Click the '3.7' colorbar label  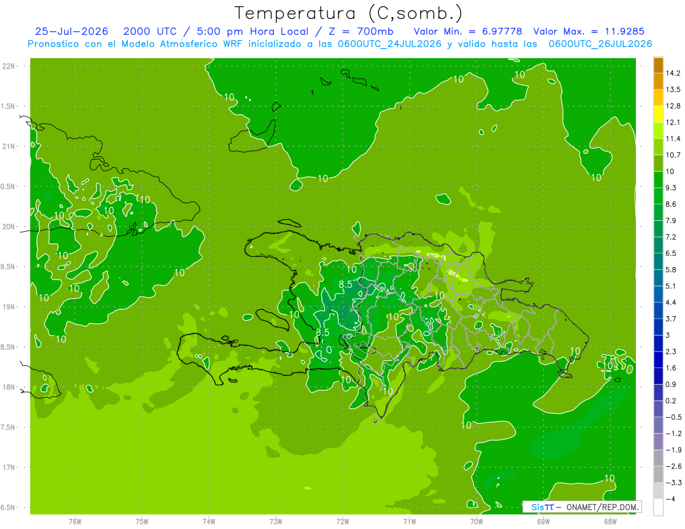click(x=672, y=318)
